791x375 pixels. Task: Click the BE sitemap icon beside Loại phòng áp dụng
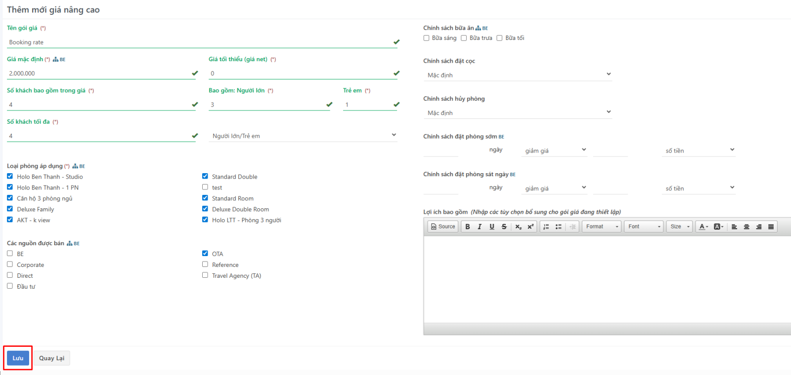[x=79, y=166]
